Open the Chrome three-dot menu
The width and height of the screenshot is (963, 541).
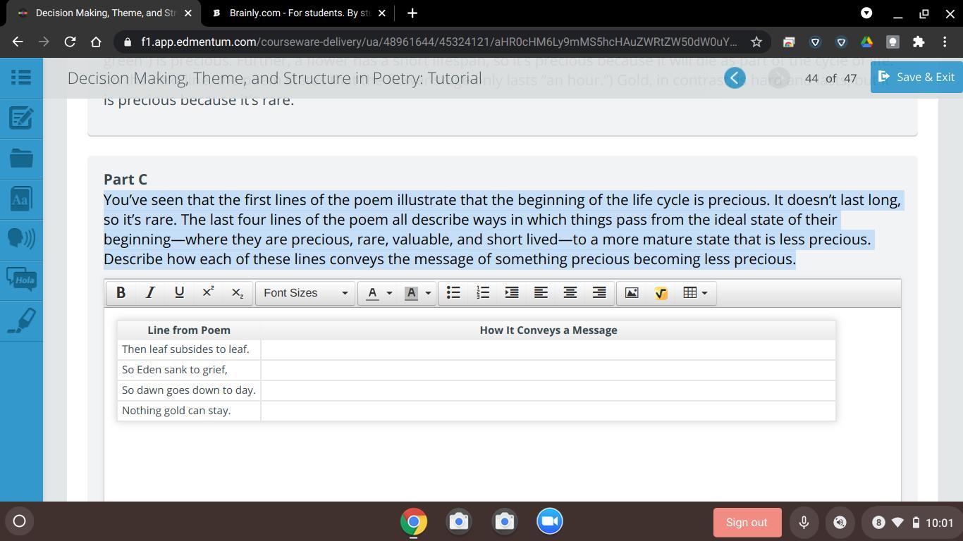[x=945, y=42]
